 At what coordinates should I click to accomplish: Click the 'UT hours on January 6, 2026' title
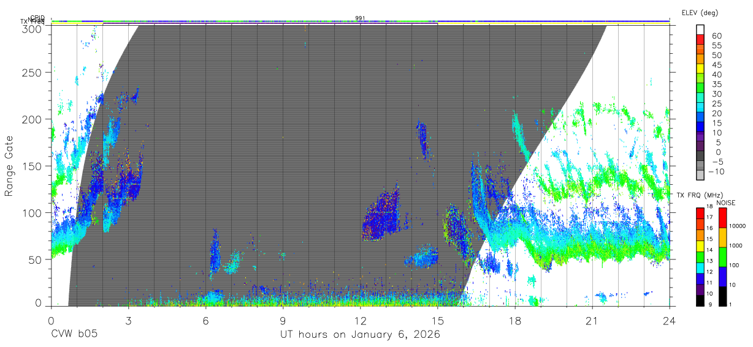click(x=360, y=335)
